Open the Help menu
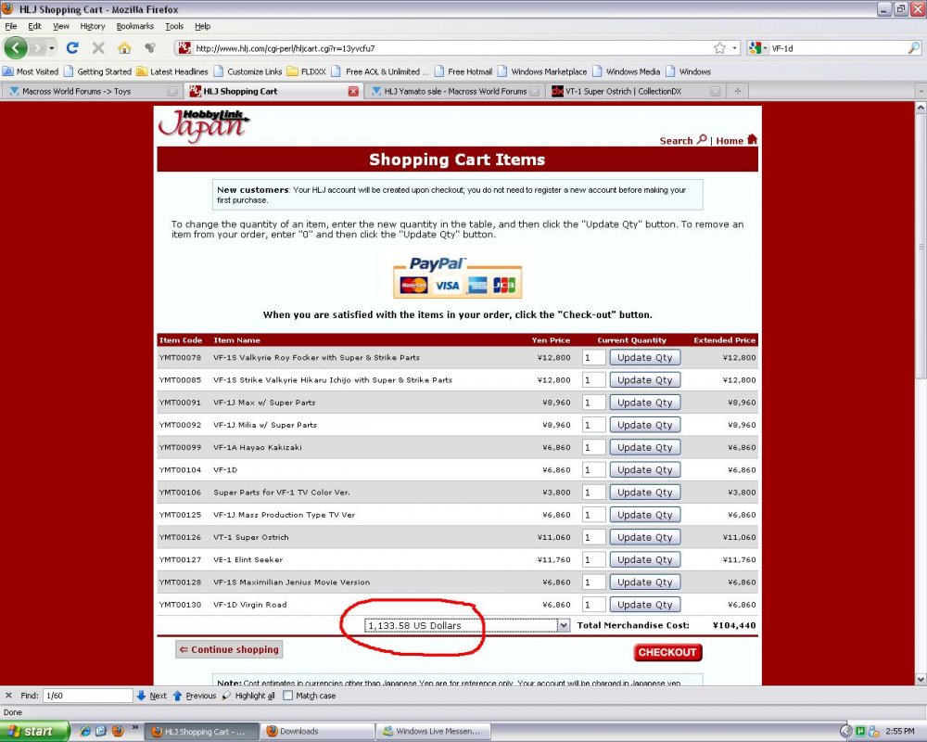Viewport: 927px width, 742px height. (202, 26)
